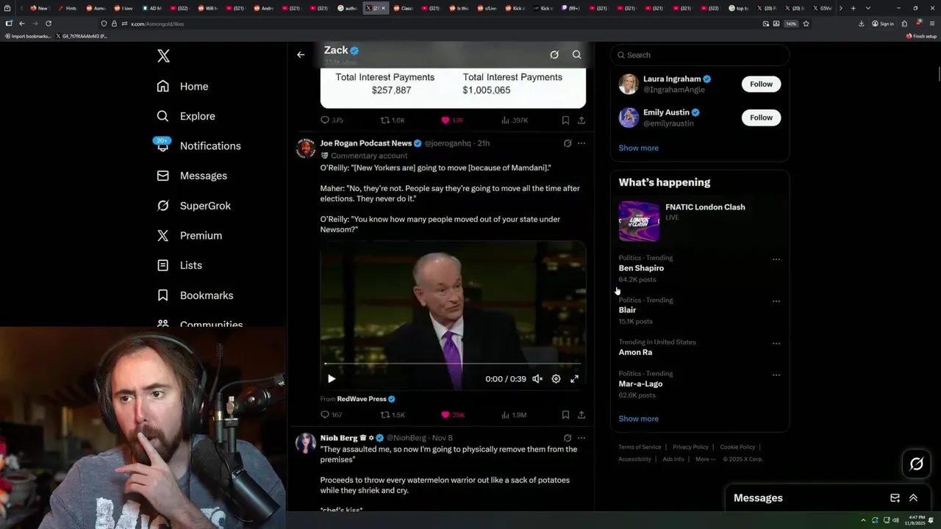Click Grok icon on Nioh Berg post
The height and width of the screenshot is (529, 941).
(567, 438)
